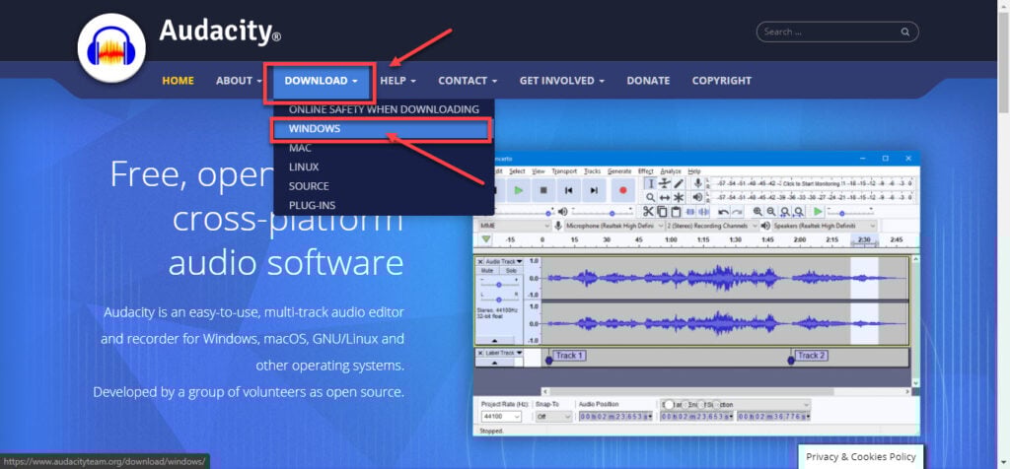Click the Copy icon in edit toolbar

[662, 212]
